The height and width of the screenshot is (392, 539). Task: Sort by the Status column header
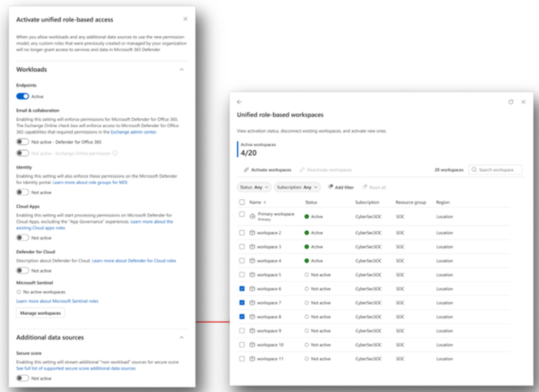311,202
